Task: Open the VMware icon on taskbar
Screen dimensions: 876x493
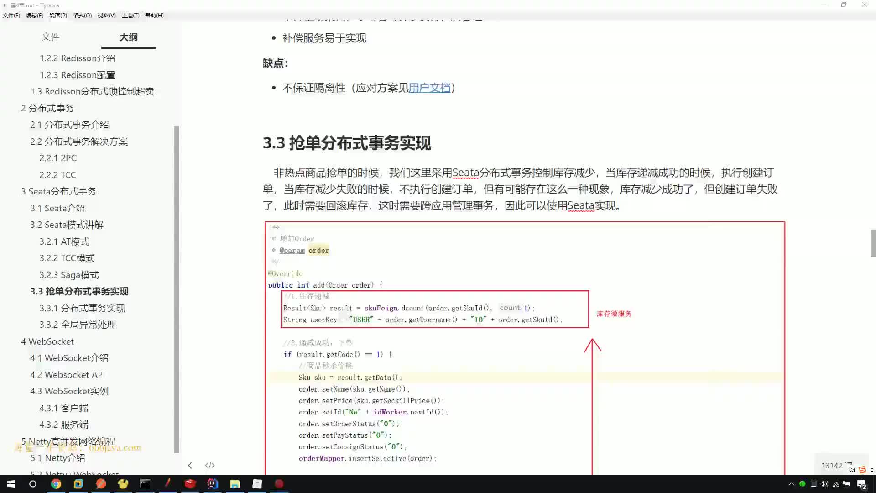Action: (78, 484)
